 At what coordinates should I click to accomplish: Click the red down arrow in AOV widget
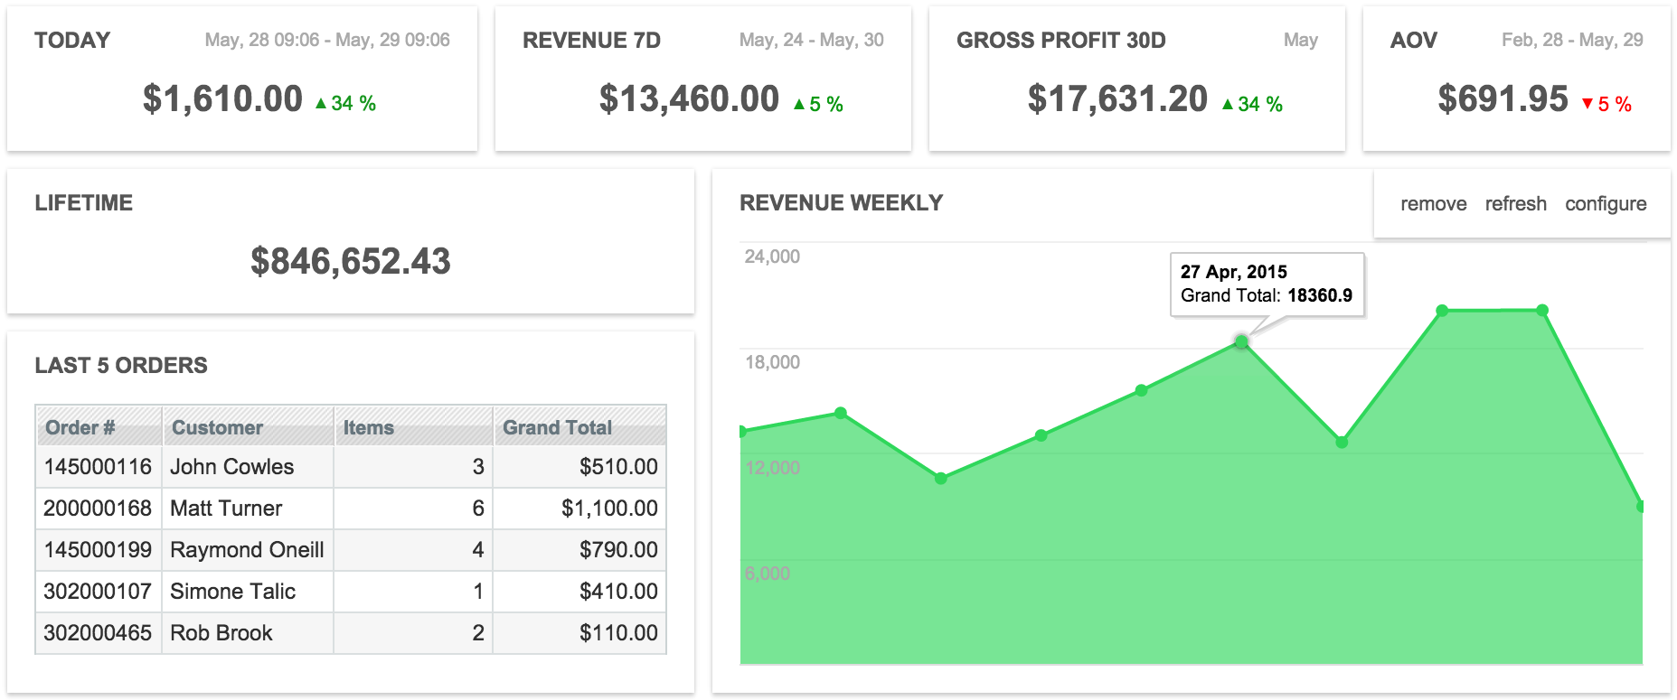pyautogui.click(x=1587, y=104)
